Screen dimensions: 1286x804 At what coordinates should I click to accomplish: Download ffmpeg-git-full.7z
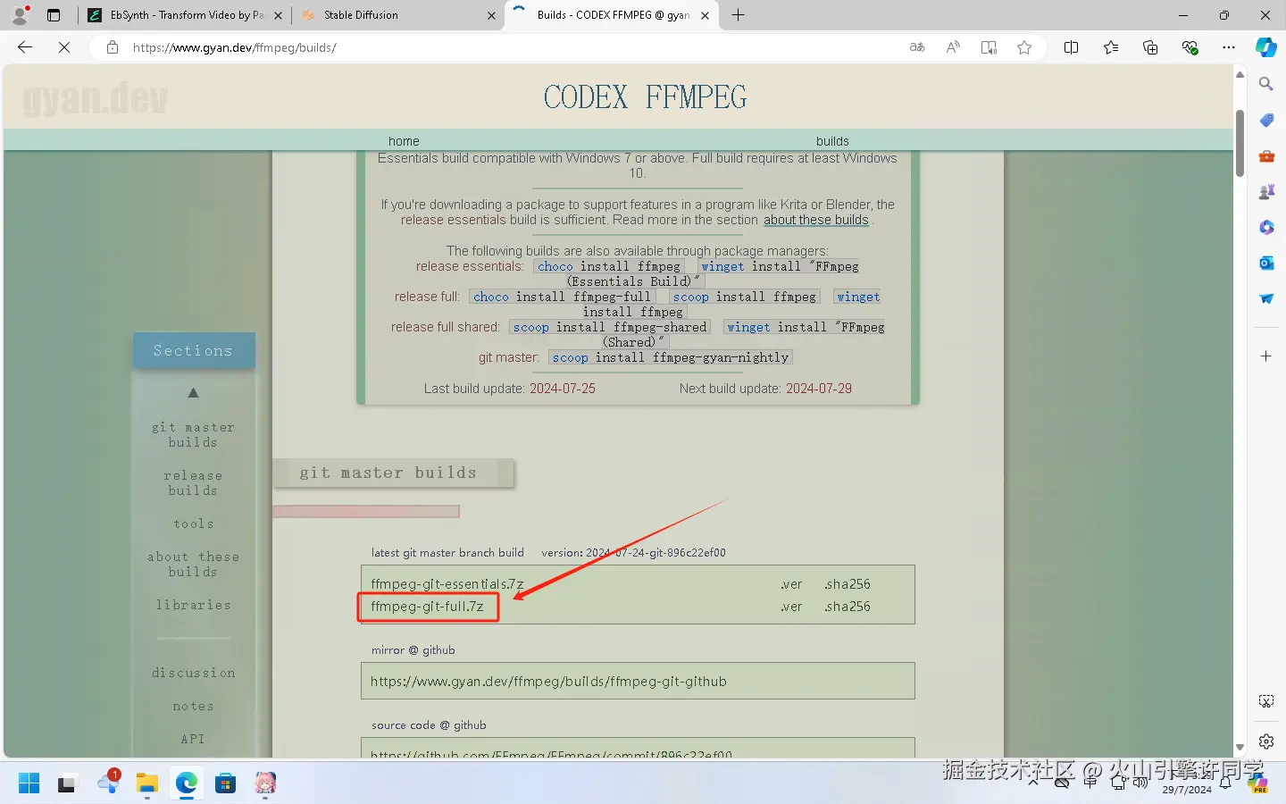coord(428,607)
